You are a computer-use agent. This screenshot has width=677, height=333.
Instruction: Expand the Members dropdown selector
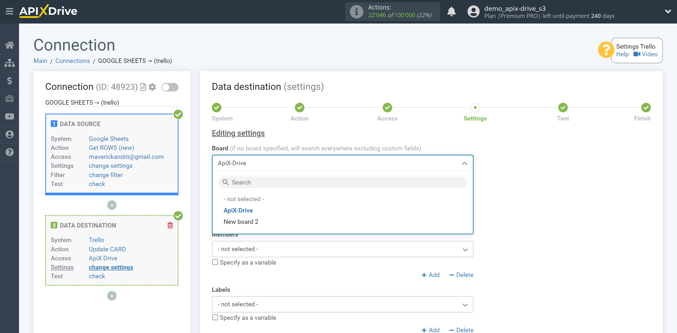point(342,249)
